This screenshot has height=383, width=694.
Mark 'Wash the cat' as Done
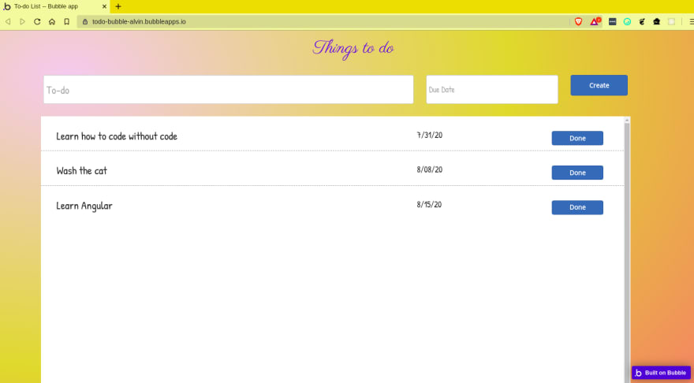click(x=577, y=173)
